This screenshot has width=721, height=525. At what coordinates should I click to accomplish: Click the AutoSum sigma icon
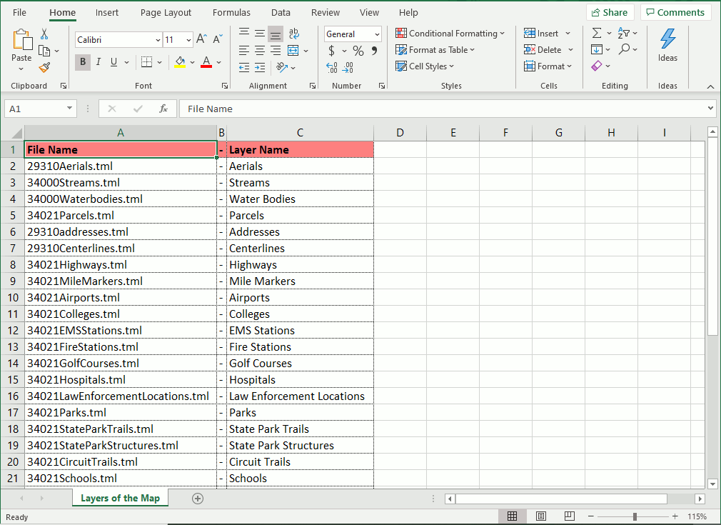(x=597, y=34)
